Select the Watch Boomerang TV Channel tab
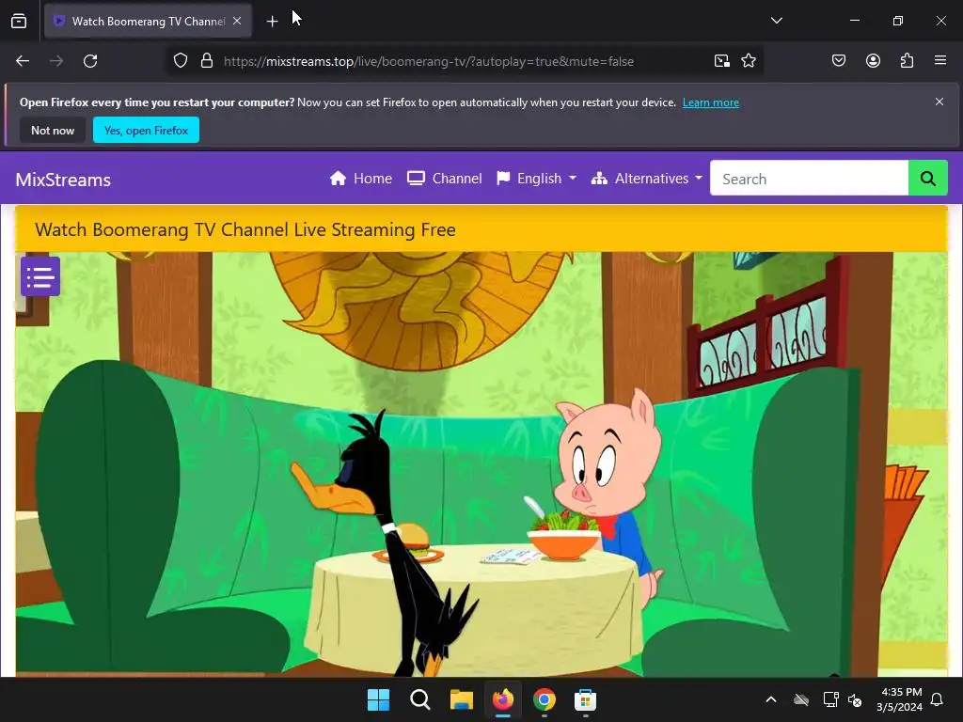963x722 pixels. (x=148, y=22)
